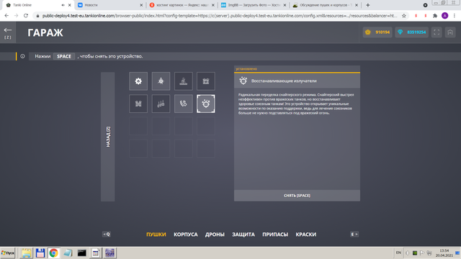Click the установлено status label
This screenshot has height=259, width=461.
pyautogui.click(x=246, y=69)
